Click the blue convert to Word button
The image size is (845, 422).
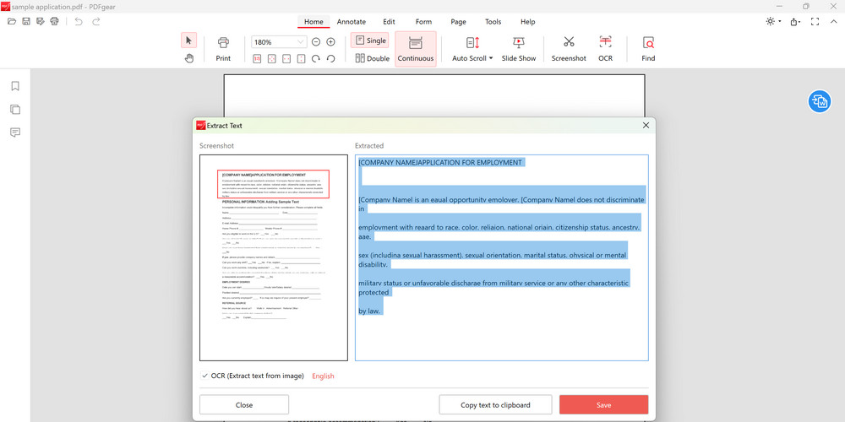(x=819, y=101)
